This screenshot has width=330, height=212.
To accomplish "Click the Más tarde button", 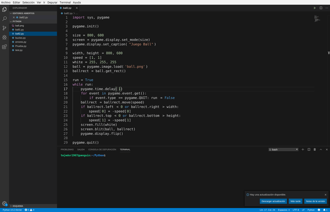I will [295, 201].
